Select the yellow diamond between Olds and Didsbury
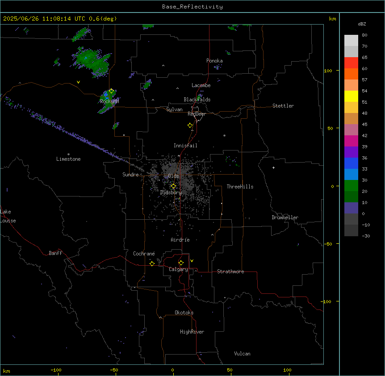This screenshot has width=385, height=376. coord(173,186)
